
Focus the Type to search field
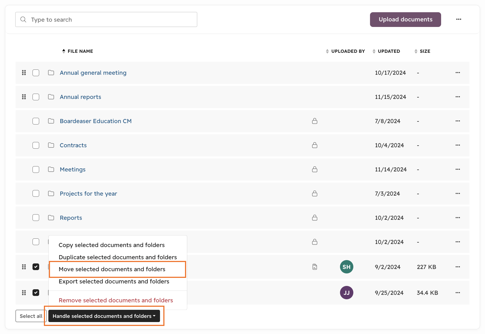(106, 19)
